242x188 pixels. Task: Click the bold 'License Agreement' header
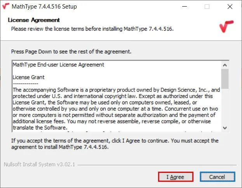point(34,20)
